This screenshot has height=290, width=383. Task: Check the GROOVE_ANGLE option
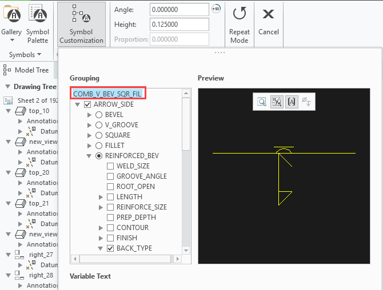(x=110, y=176)
